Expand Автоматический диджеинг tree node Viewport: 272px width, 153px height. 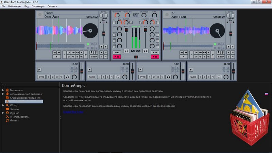point(3,94)
